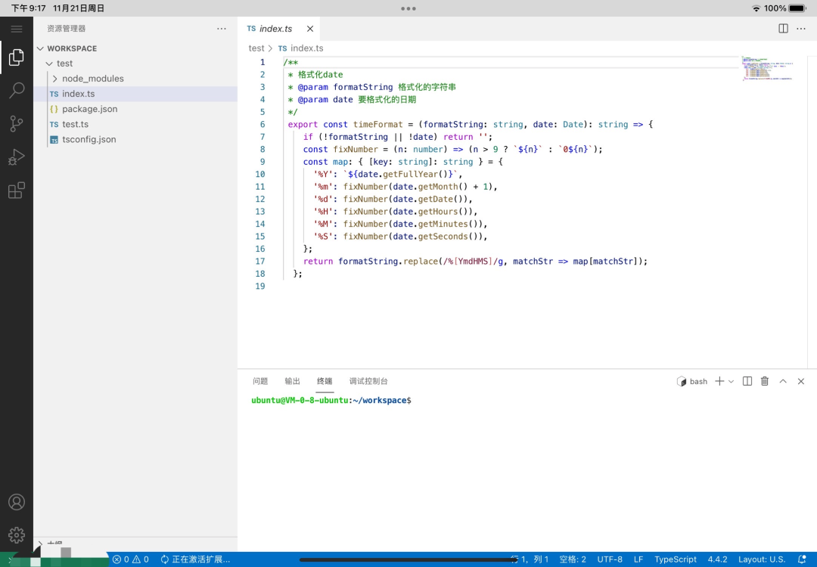Viewport: 817px width, 567px height.
Task: Click line number 1 in gutter
Action: point(262,63)
